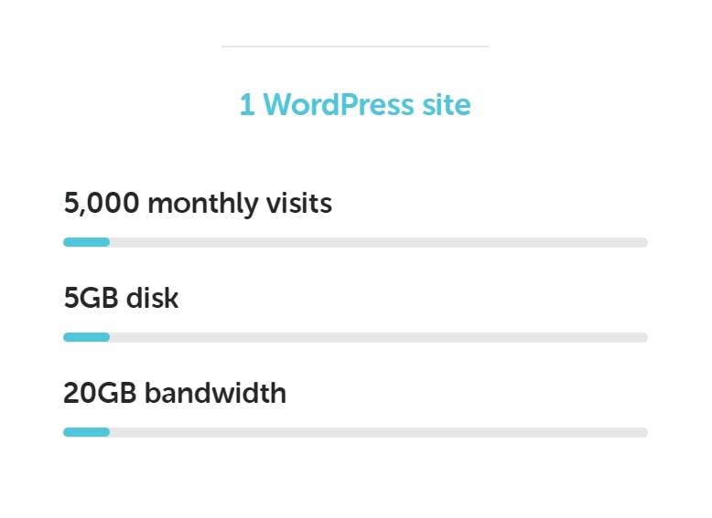This screenshot has height=518, width=712.
Task: Click the '5GB disk' label
Action: point(121,298)
